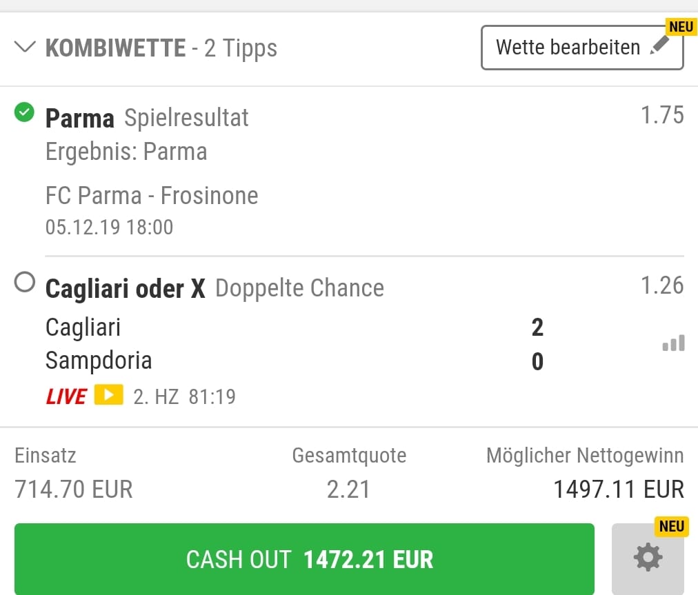Viewport: 698px width, 595px height.
Task: Click the NEU badge above settings gear
Action: [671, 527]
